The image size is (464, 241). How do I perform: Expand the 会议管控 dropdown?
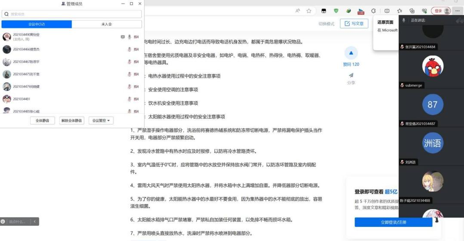[101, 121]
